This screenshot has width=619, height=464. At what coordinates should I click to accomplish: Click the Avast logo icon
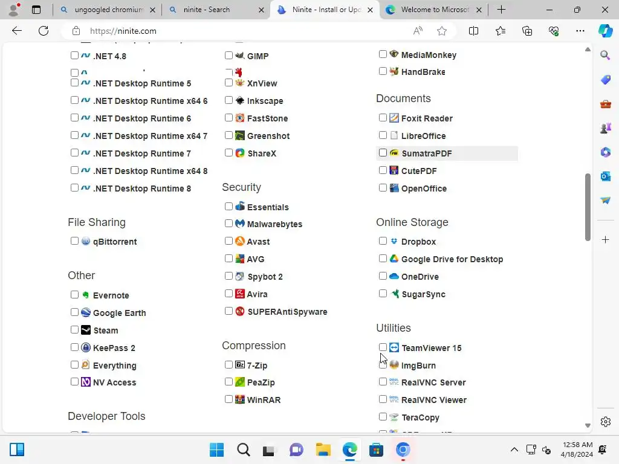click(x=239, y=241)
